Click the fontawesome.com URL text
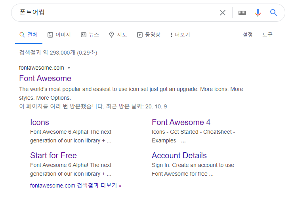This screenshot has height=199, width=292. (41, 68)
